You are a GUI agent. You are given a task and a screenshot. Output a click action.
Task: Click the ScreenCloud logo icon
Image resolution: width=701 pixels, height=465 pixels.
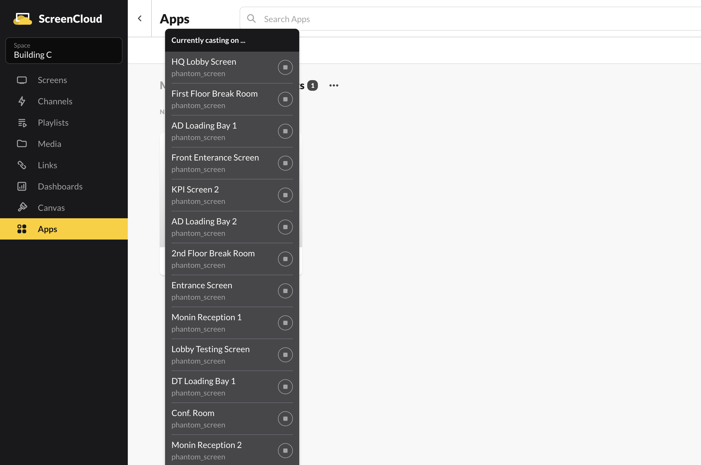click(x=23, y=19)
